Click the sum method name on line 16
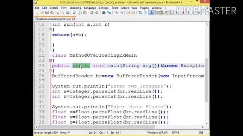 68,25
